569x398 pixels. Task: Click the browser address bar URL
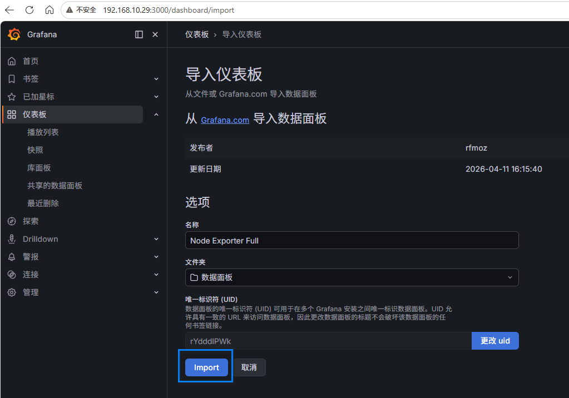(x=169, y=10)
